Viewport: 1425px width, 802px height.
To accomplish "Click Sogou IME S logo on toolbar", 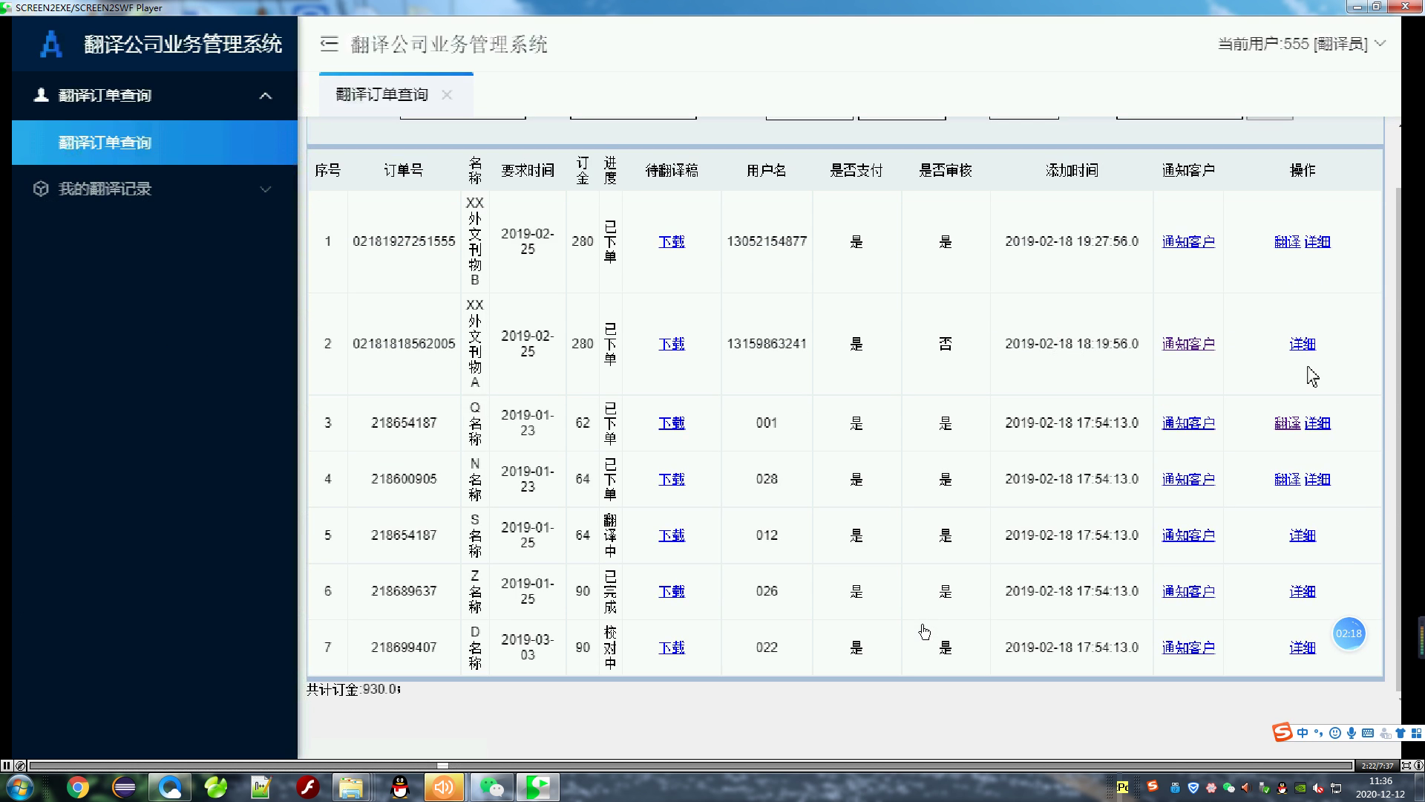I will click(x=1282, y=733).
